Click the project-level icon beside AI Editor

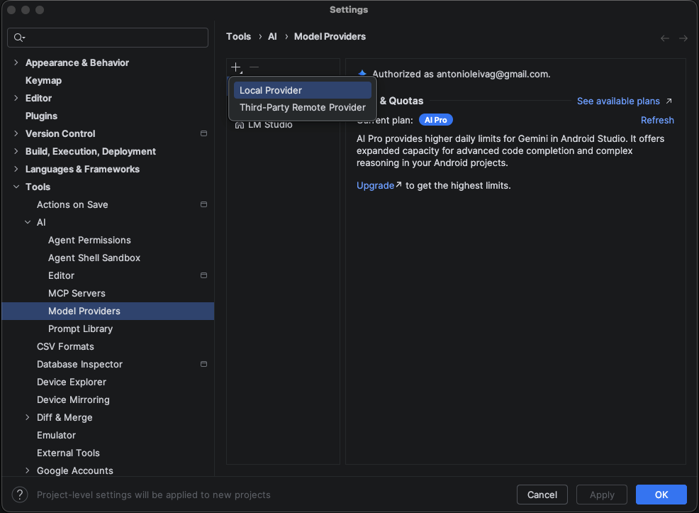pyautogui.click(x=203, y=275)
